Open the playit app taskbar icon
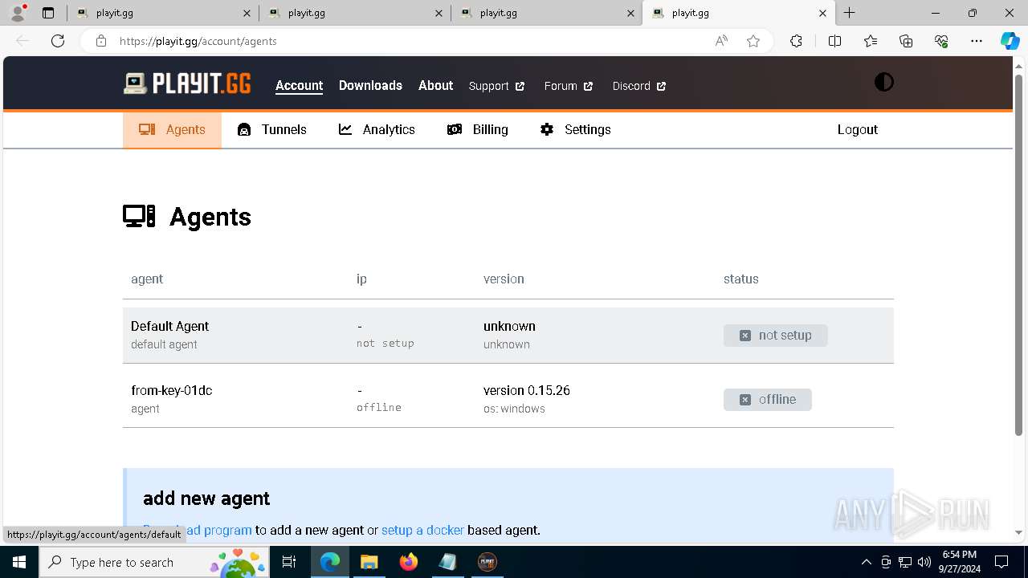This screenshot has height=578, width=1028. point(487,562)
